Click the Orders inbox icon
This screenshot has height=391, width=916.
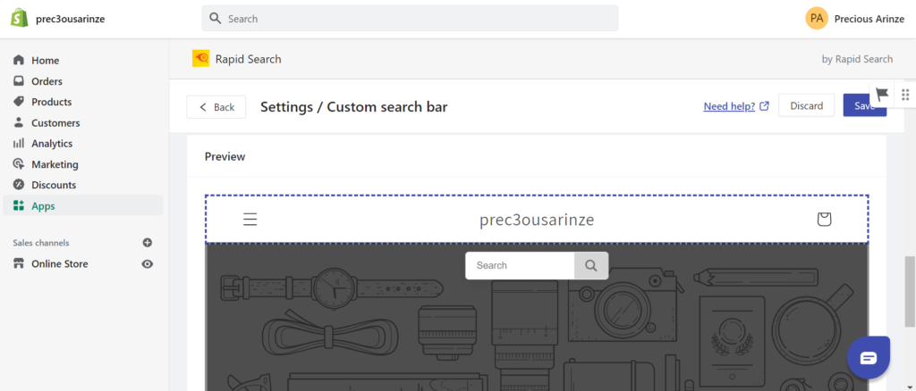pyautogui.click(x=19, y=81)
